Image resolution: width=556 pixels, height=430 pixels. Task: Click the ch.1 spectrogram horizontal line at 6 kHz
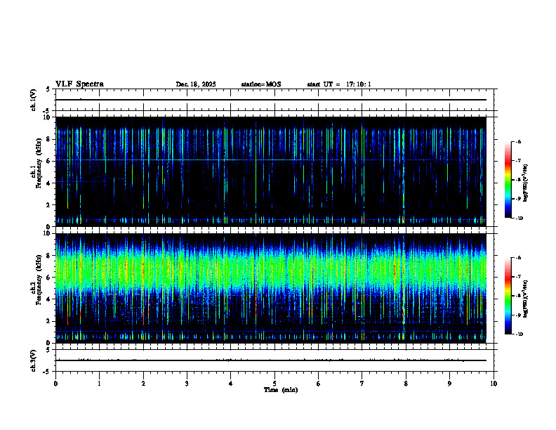click(x=271, y=160)
